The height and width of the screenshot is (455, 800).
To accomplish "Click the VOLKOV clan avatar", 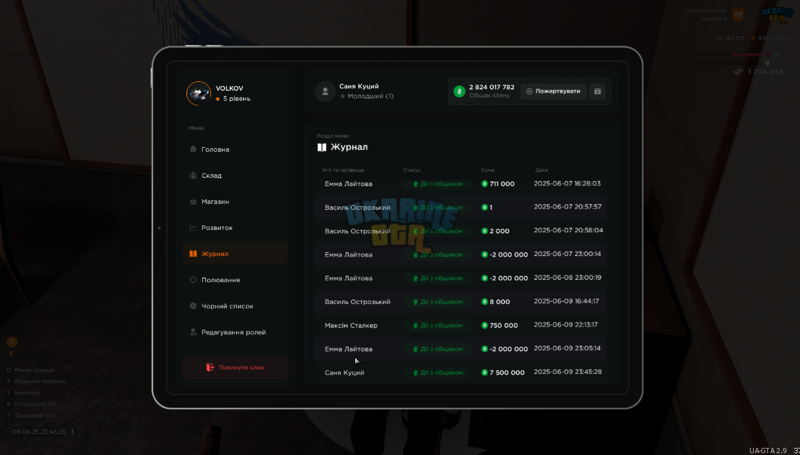I will coord(199,93).
